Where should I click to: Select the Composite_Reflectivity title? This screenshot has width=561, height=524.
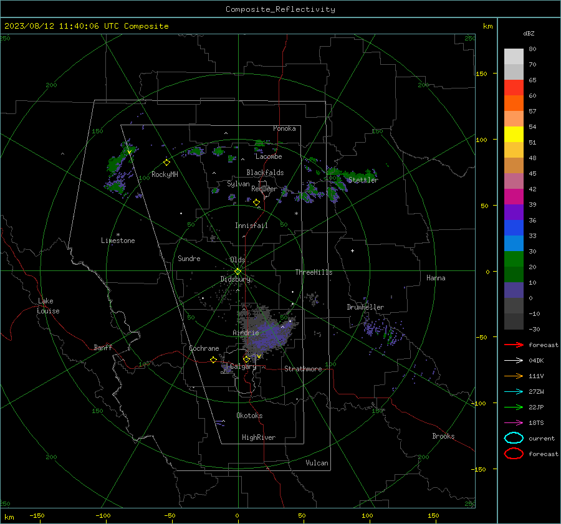pos(280,9)
